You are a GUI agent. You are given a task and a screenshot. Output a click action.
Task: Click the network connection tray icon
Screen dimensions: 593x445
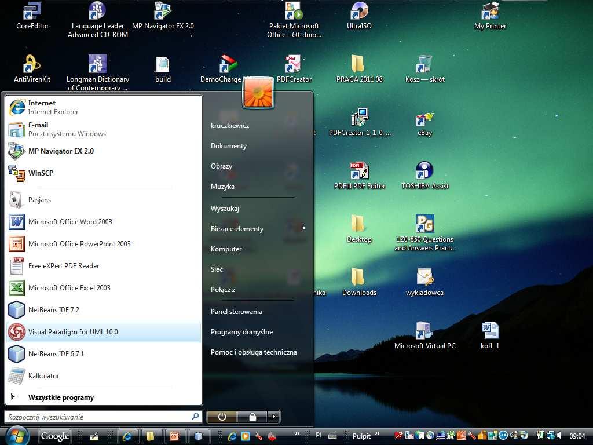[551, 436]
